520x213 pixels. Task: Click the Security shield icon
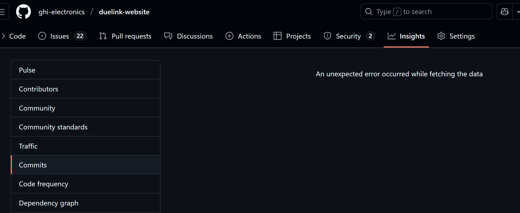(327, 36)
